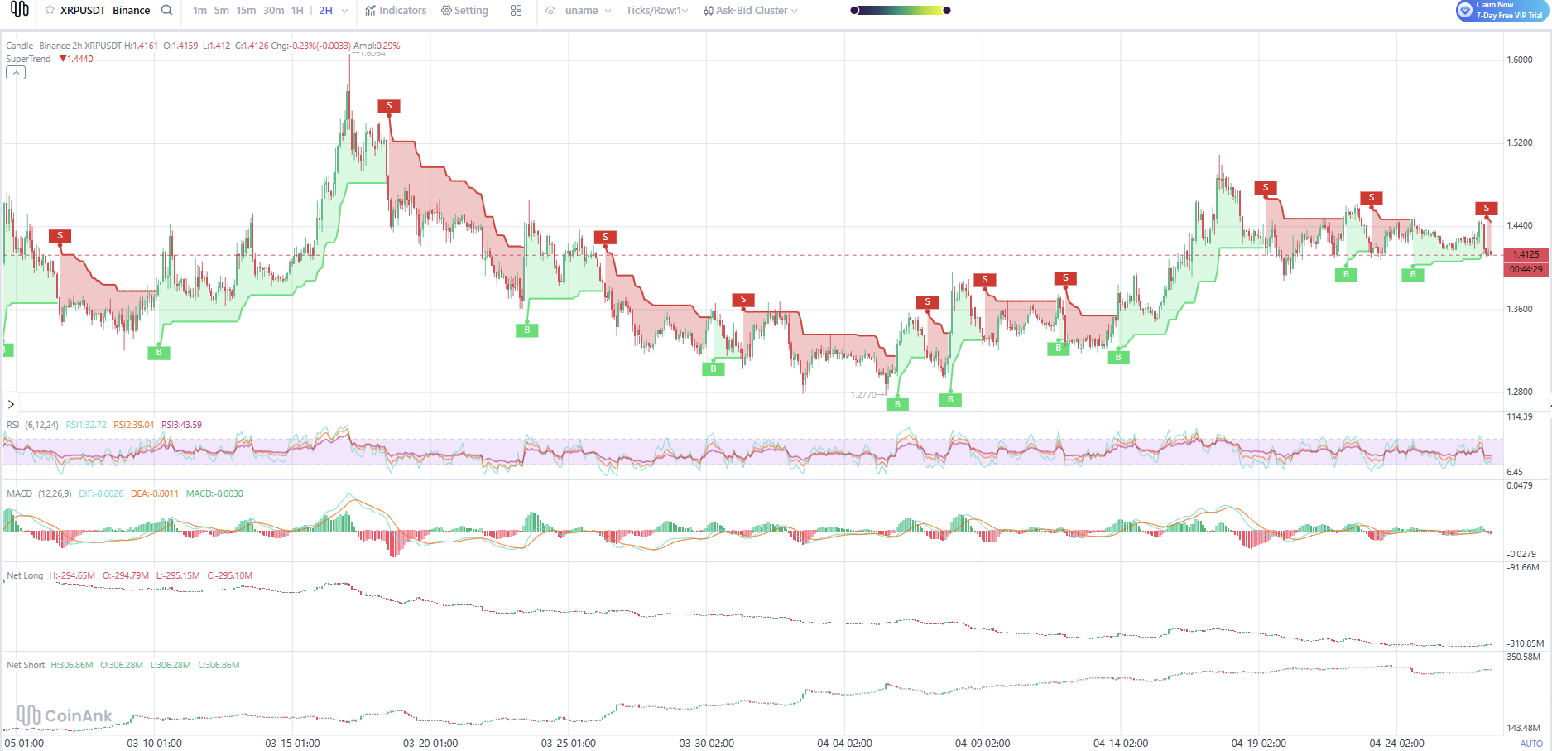The image size is (1552, 751).
Task: Select the 5m timeframe tab
Action: pyautogui.click(x=221, y=11)
